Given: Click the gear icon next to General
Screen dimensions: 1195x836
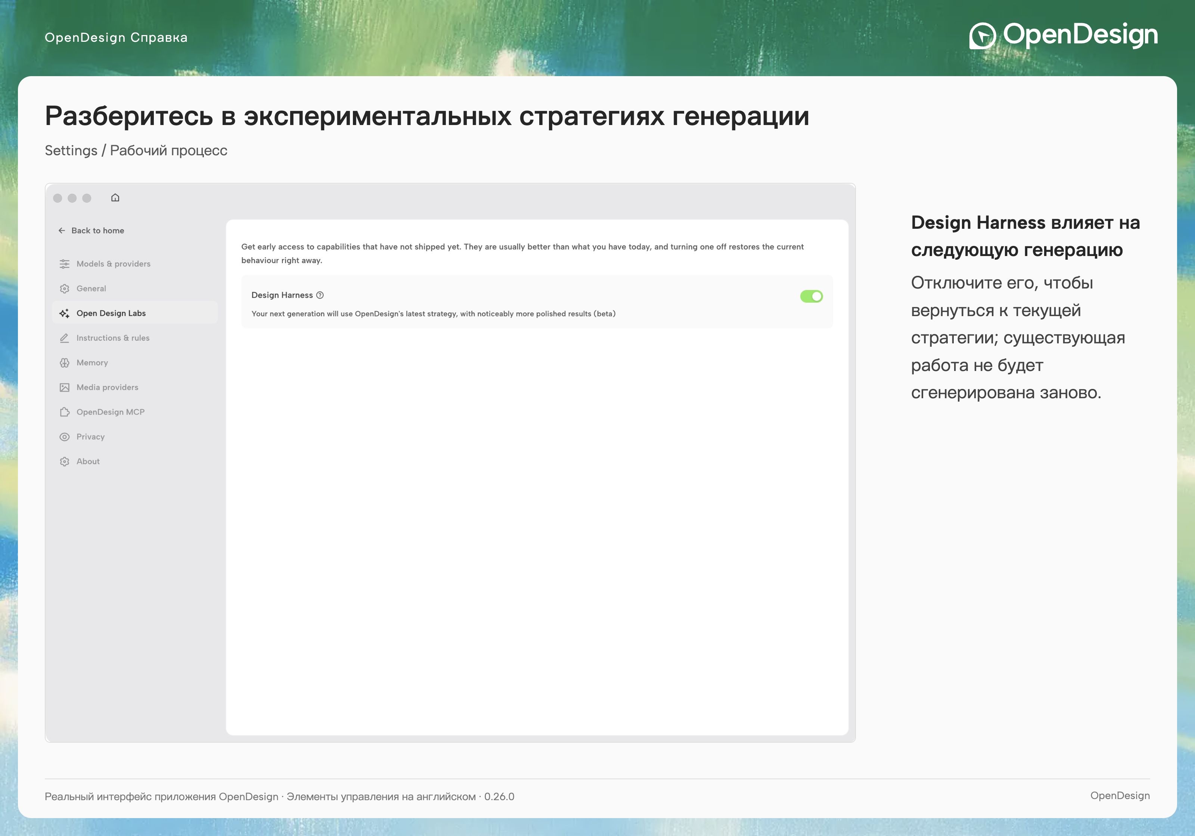Looking at the screenshot, I should [65, 289].
